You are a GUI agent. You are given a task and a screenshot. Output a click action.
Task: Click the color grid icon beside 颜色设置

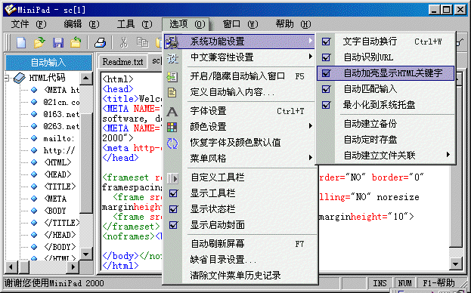(x=172, y=128)
